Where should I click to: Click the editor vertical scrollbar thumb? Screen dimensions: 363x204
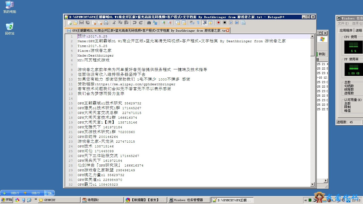[x=313, y=47]
